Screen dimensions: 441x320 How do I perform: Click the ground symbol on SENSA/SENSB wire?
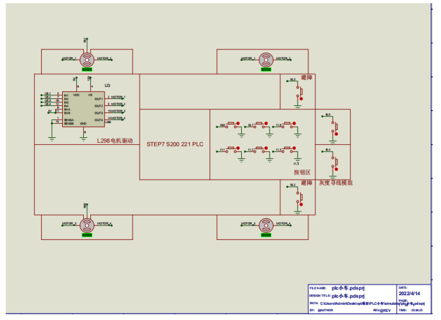point(52,139)
